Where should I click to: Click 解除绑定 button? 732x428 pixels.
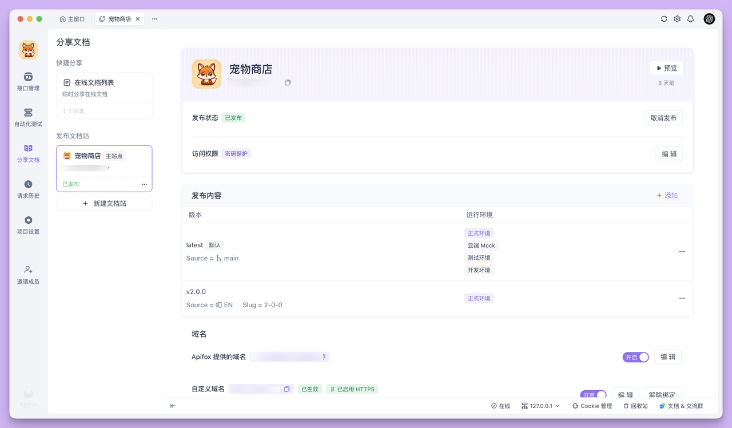[662, 394]
